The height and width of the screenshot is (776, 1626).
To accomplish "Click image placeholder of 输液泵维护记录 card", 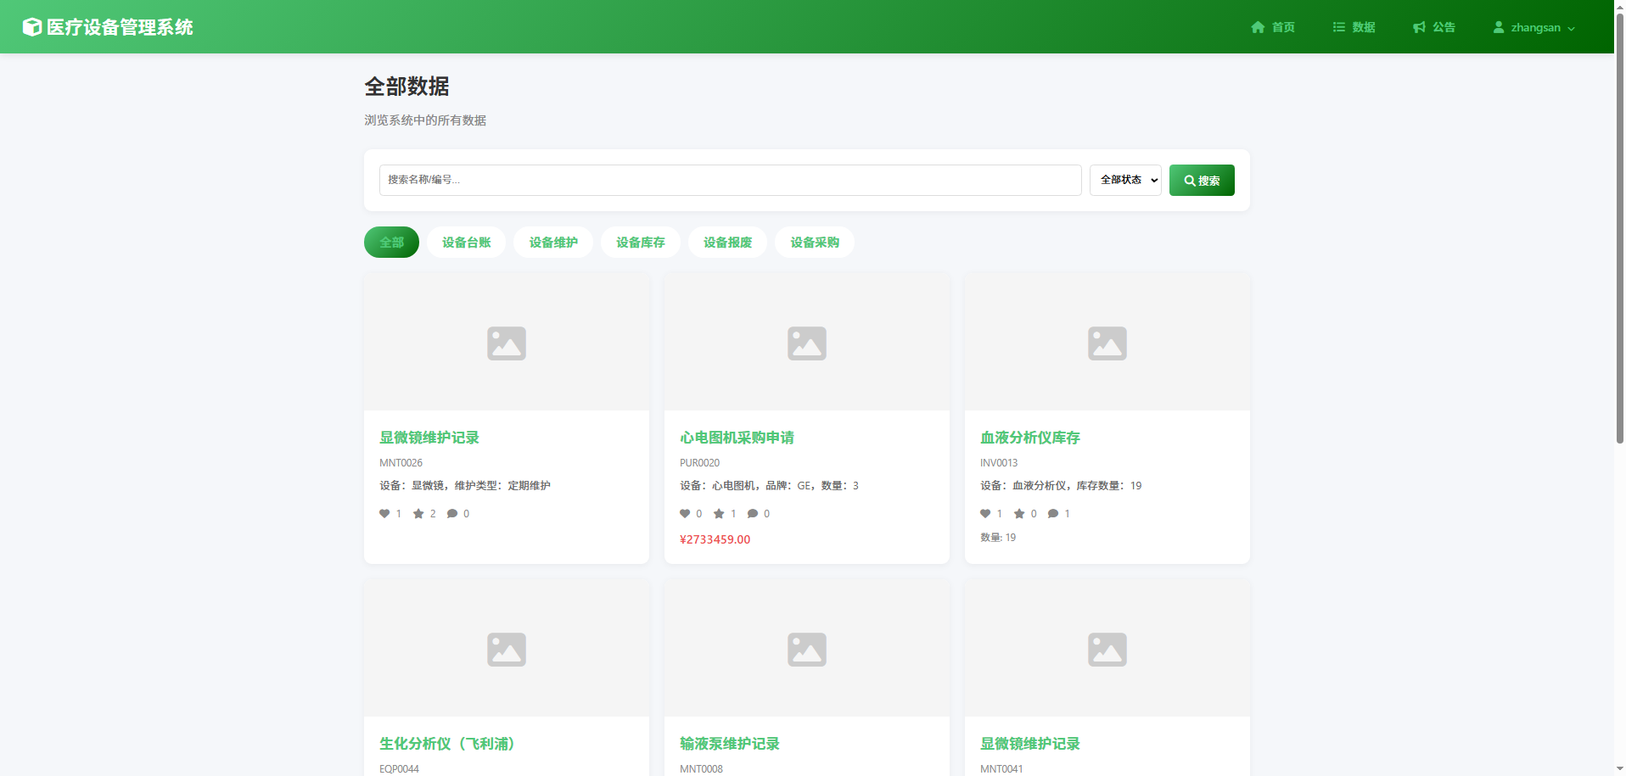I will click(807, 649).
